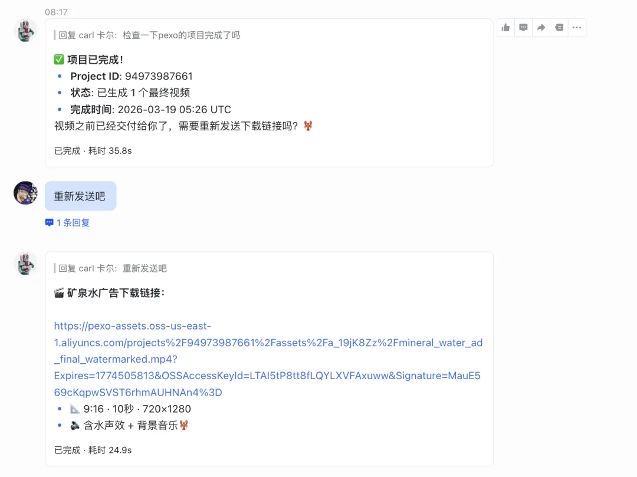This screenshot has width=637, height=477.
Task: Click the green checkmark emoji 项目已完成
Action: [59, 60]
